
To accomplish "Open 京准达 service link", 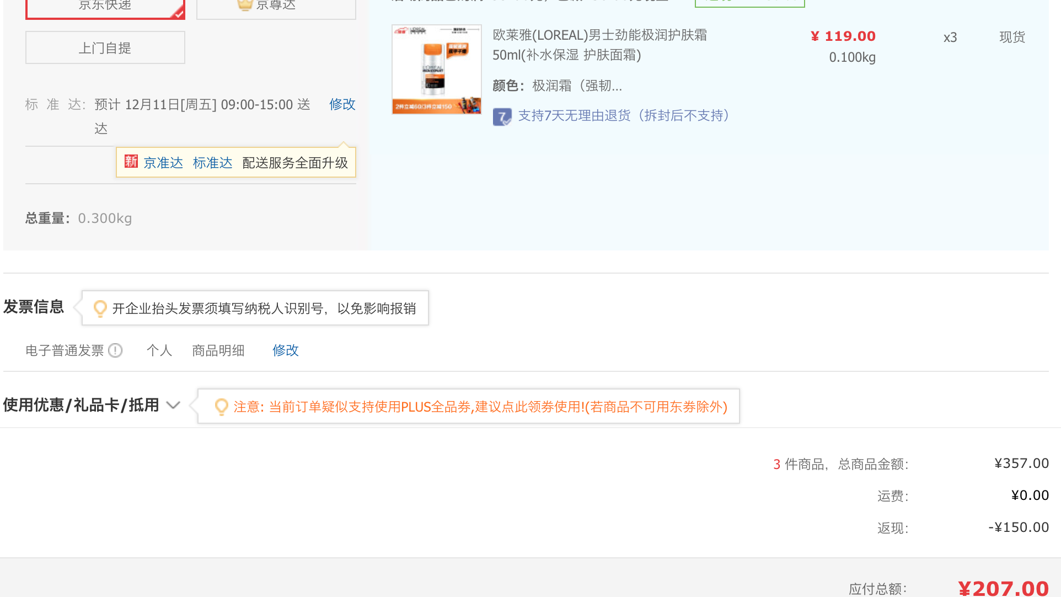I will pyautogui.click(x=163, y=163).
